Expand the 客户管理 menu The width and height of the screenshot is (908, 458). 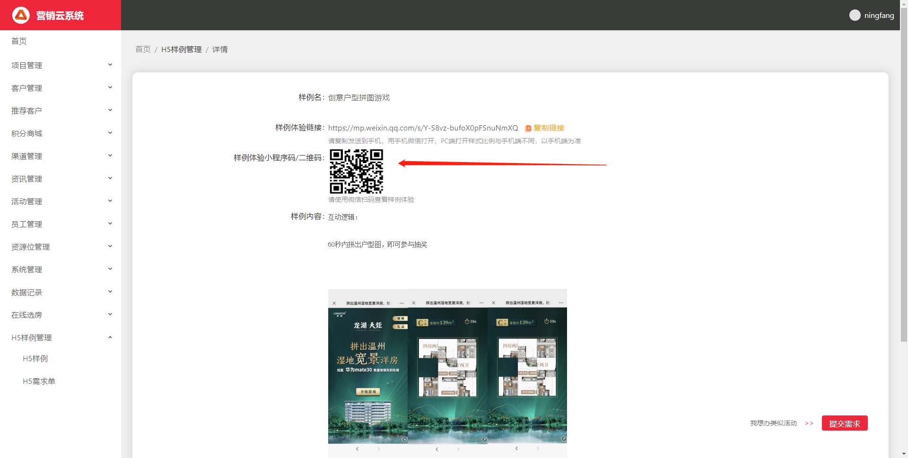coord(61,88)
